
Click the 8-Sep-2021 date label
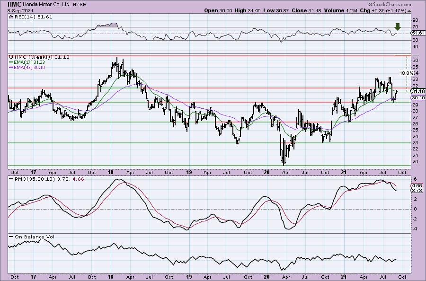[20, 11]
